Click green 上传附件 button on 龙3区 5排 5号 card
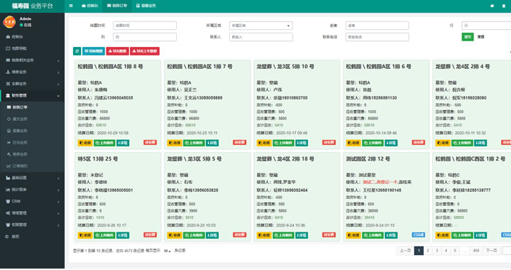 tap(194, 235)
